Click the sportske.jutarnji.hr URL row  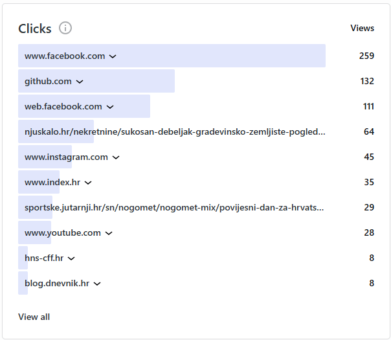(174, 208)
